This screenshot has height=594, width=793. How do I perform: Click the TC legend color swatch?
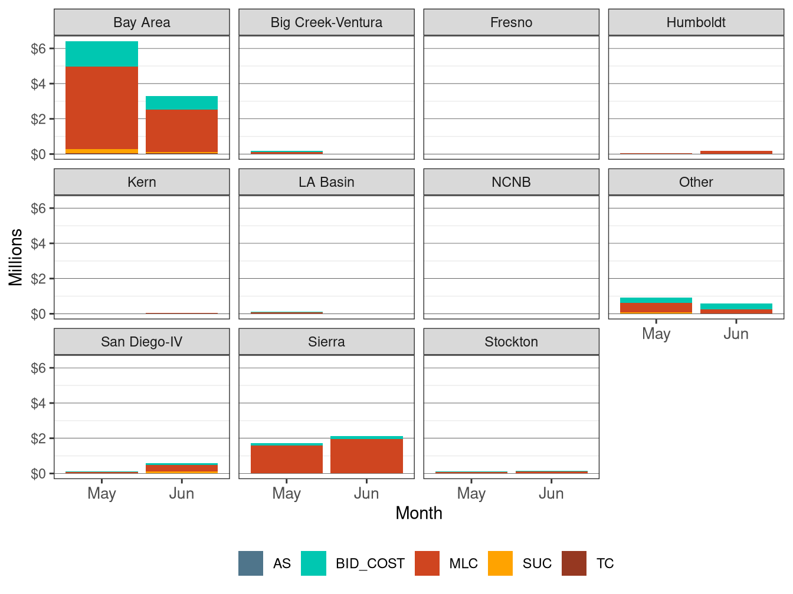click(574, 563)
